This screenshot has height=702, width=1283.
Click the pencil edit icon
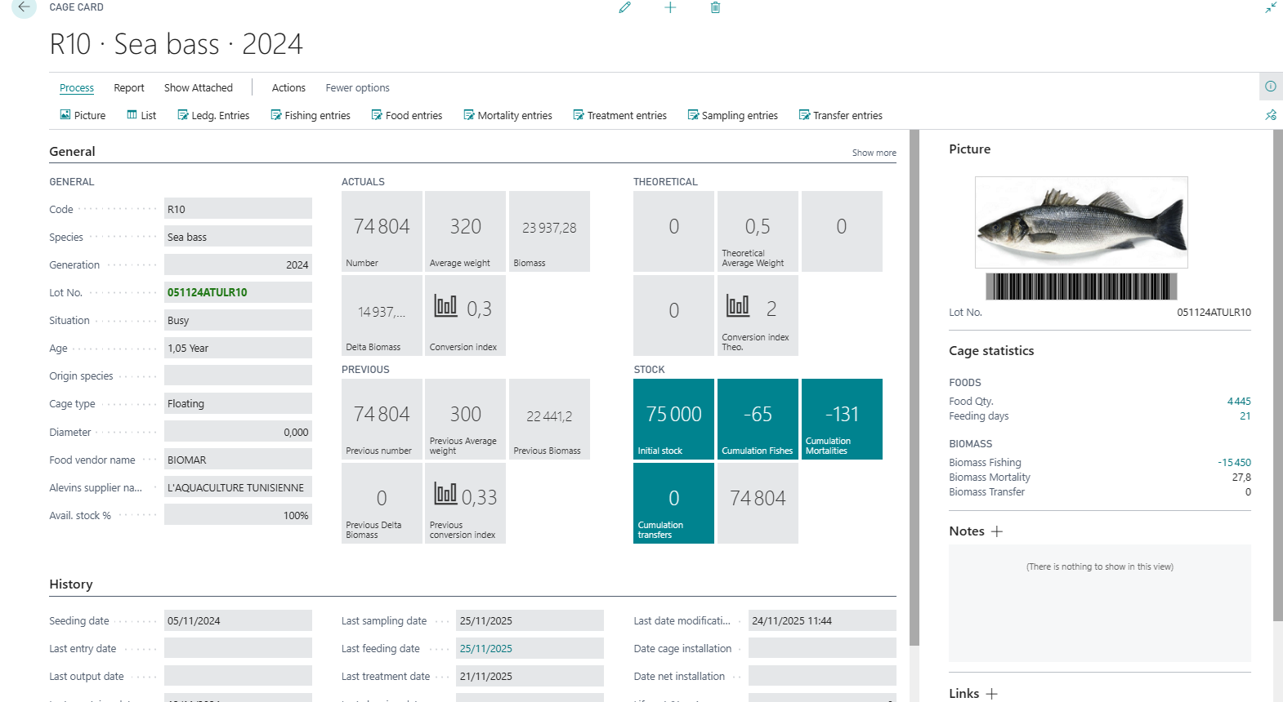coord(625,7)
